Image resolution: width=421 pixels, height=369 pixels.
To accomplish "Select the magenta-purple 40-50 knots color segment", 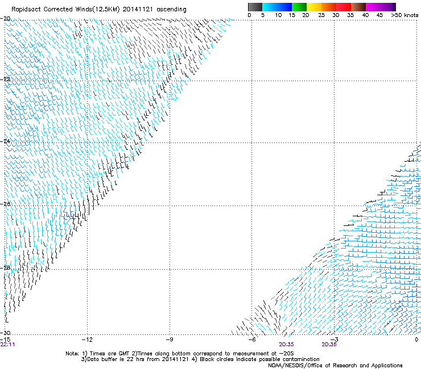I will coord(381,7).
